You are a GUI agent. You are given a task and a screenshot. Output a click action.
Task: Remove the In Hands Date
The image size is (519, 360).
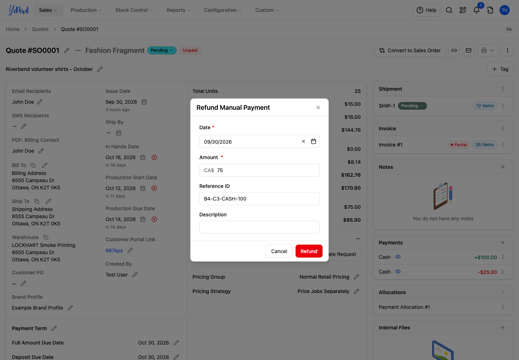154,157
